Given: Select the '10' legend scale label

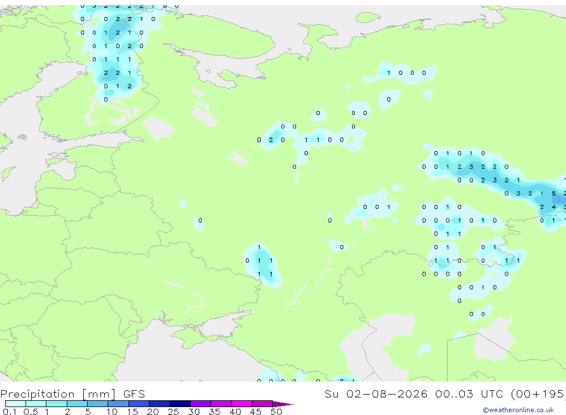Looking at the screenshot, I should click(112, 412).
